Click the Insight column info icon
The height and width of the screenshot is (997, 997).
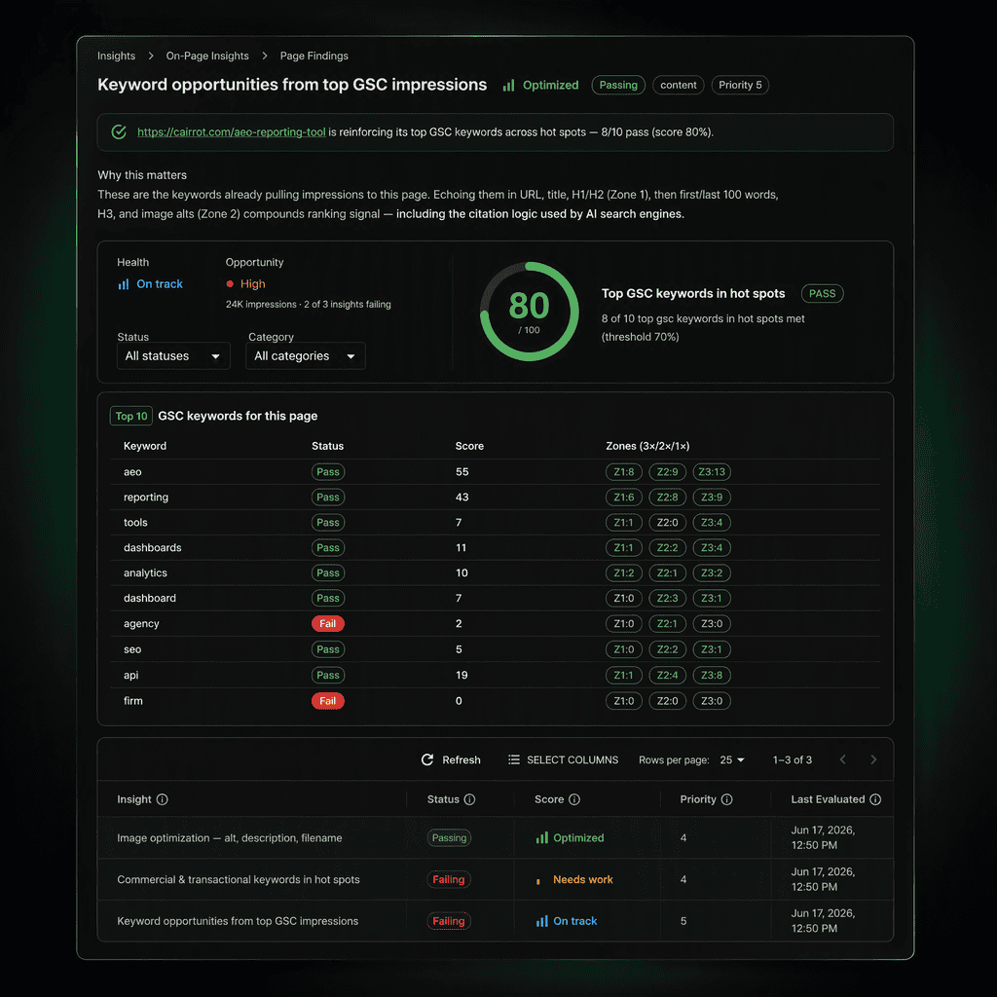pos(163,799)
